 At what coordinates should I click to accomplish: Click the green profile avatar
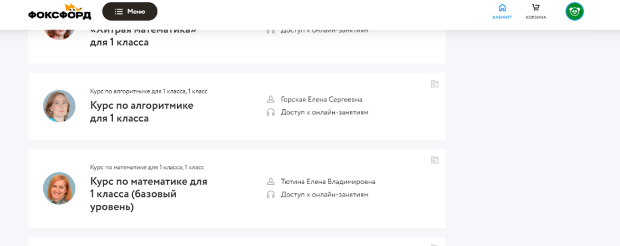575,11
